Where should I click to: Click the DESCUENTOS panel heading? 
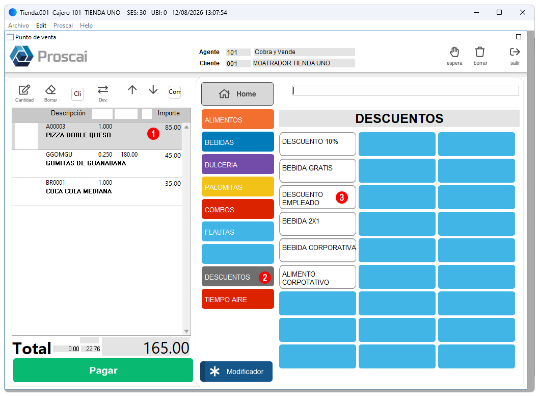399,118
